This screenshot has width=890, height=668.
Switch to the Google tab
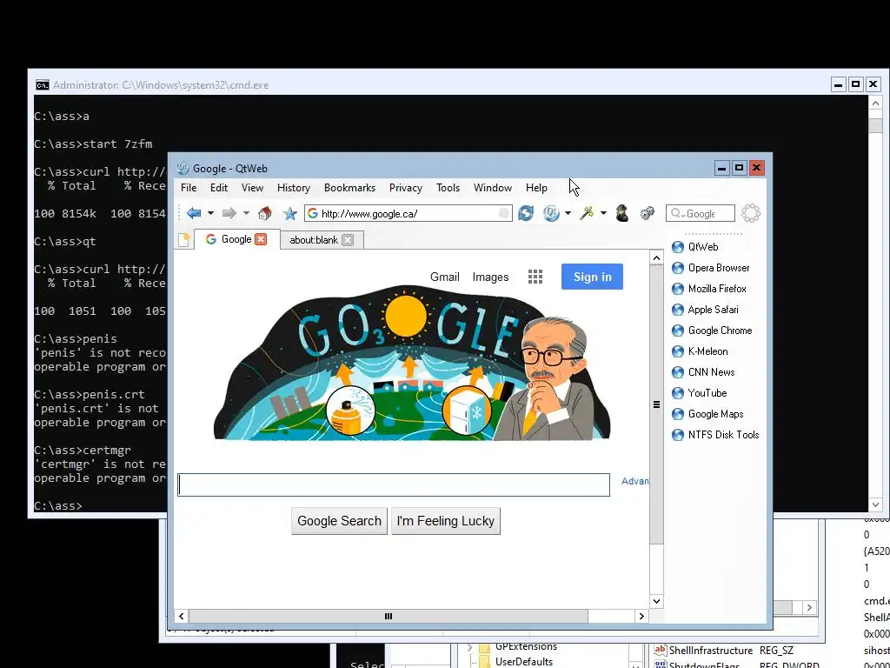tap(236, 239)
